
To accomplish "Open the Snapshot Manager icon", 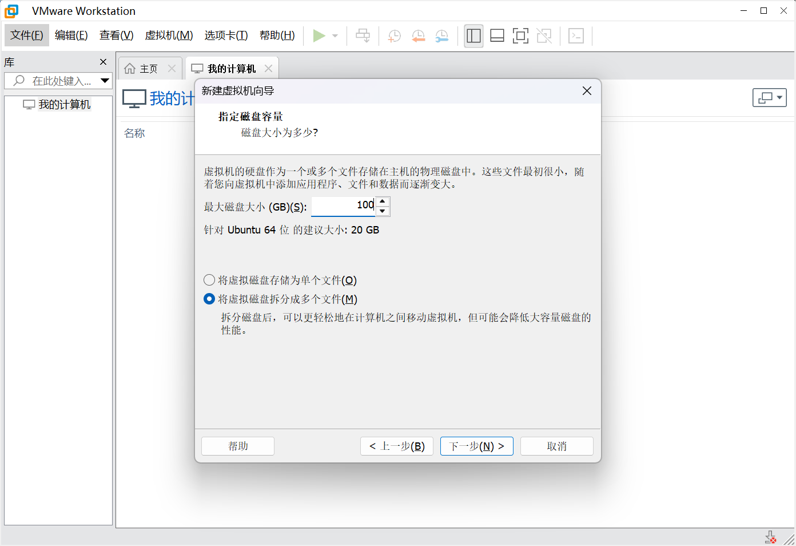I will pos(441,36).
